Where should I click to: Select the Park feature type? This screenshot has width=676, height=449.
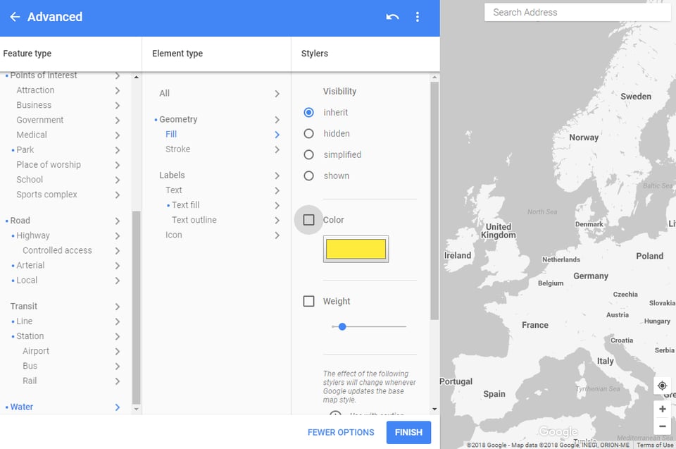tap(25, 150)
